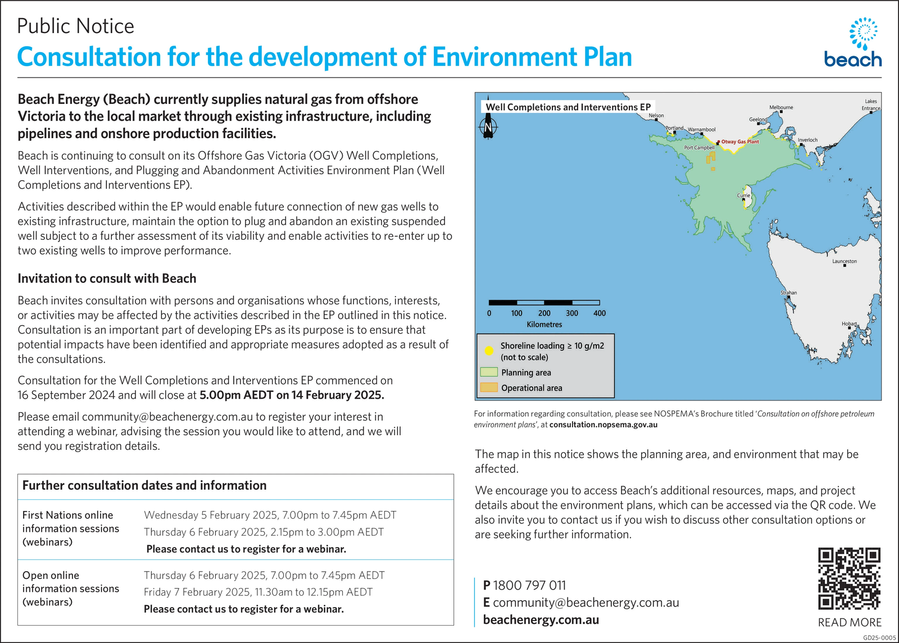899x643 pixels.
Task: Click the Geelong map label
Action: [758, 120]
